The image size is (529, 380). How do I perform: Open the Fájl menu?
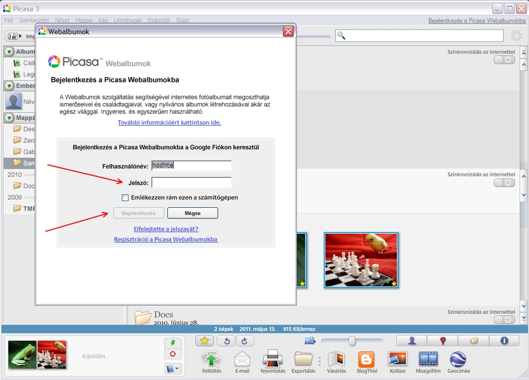(x=9, y=20)
